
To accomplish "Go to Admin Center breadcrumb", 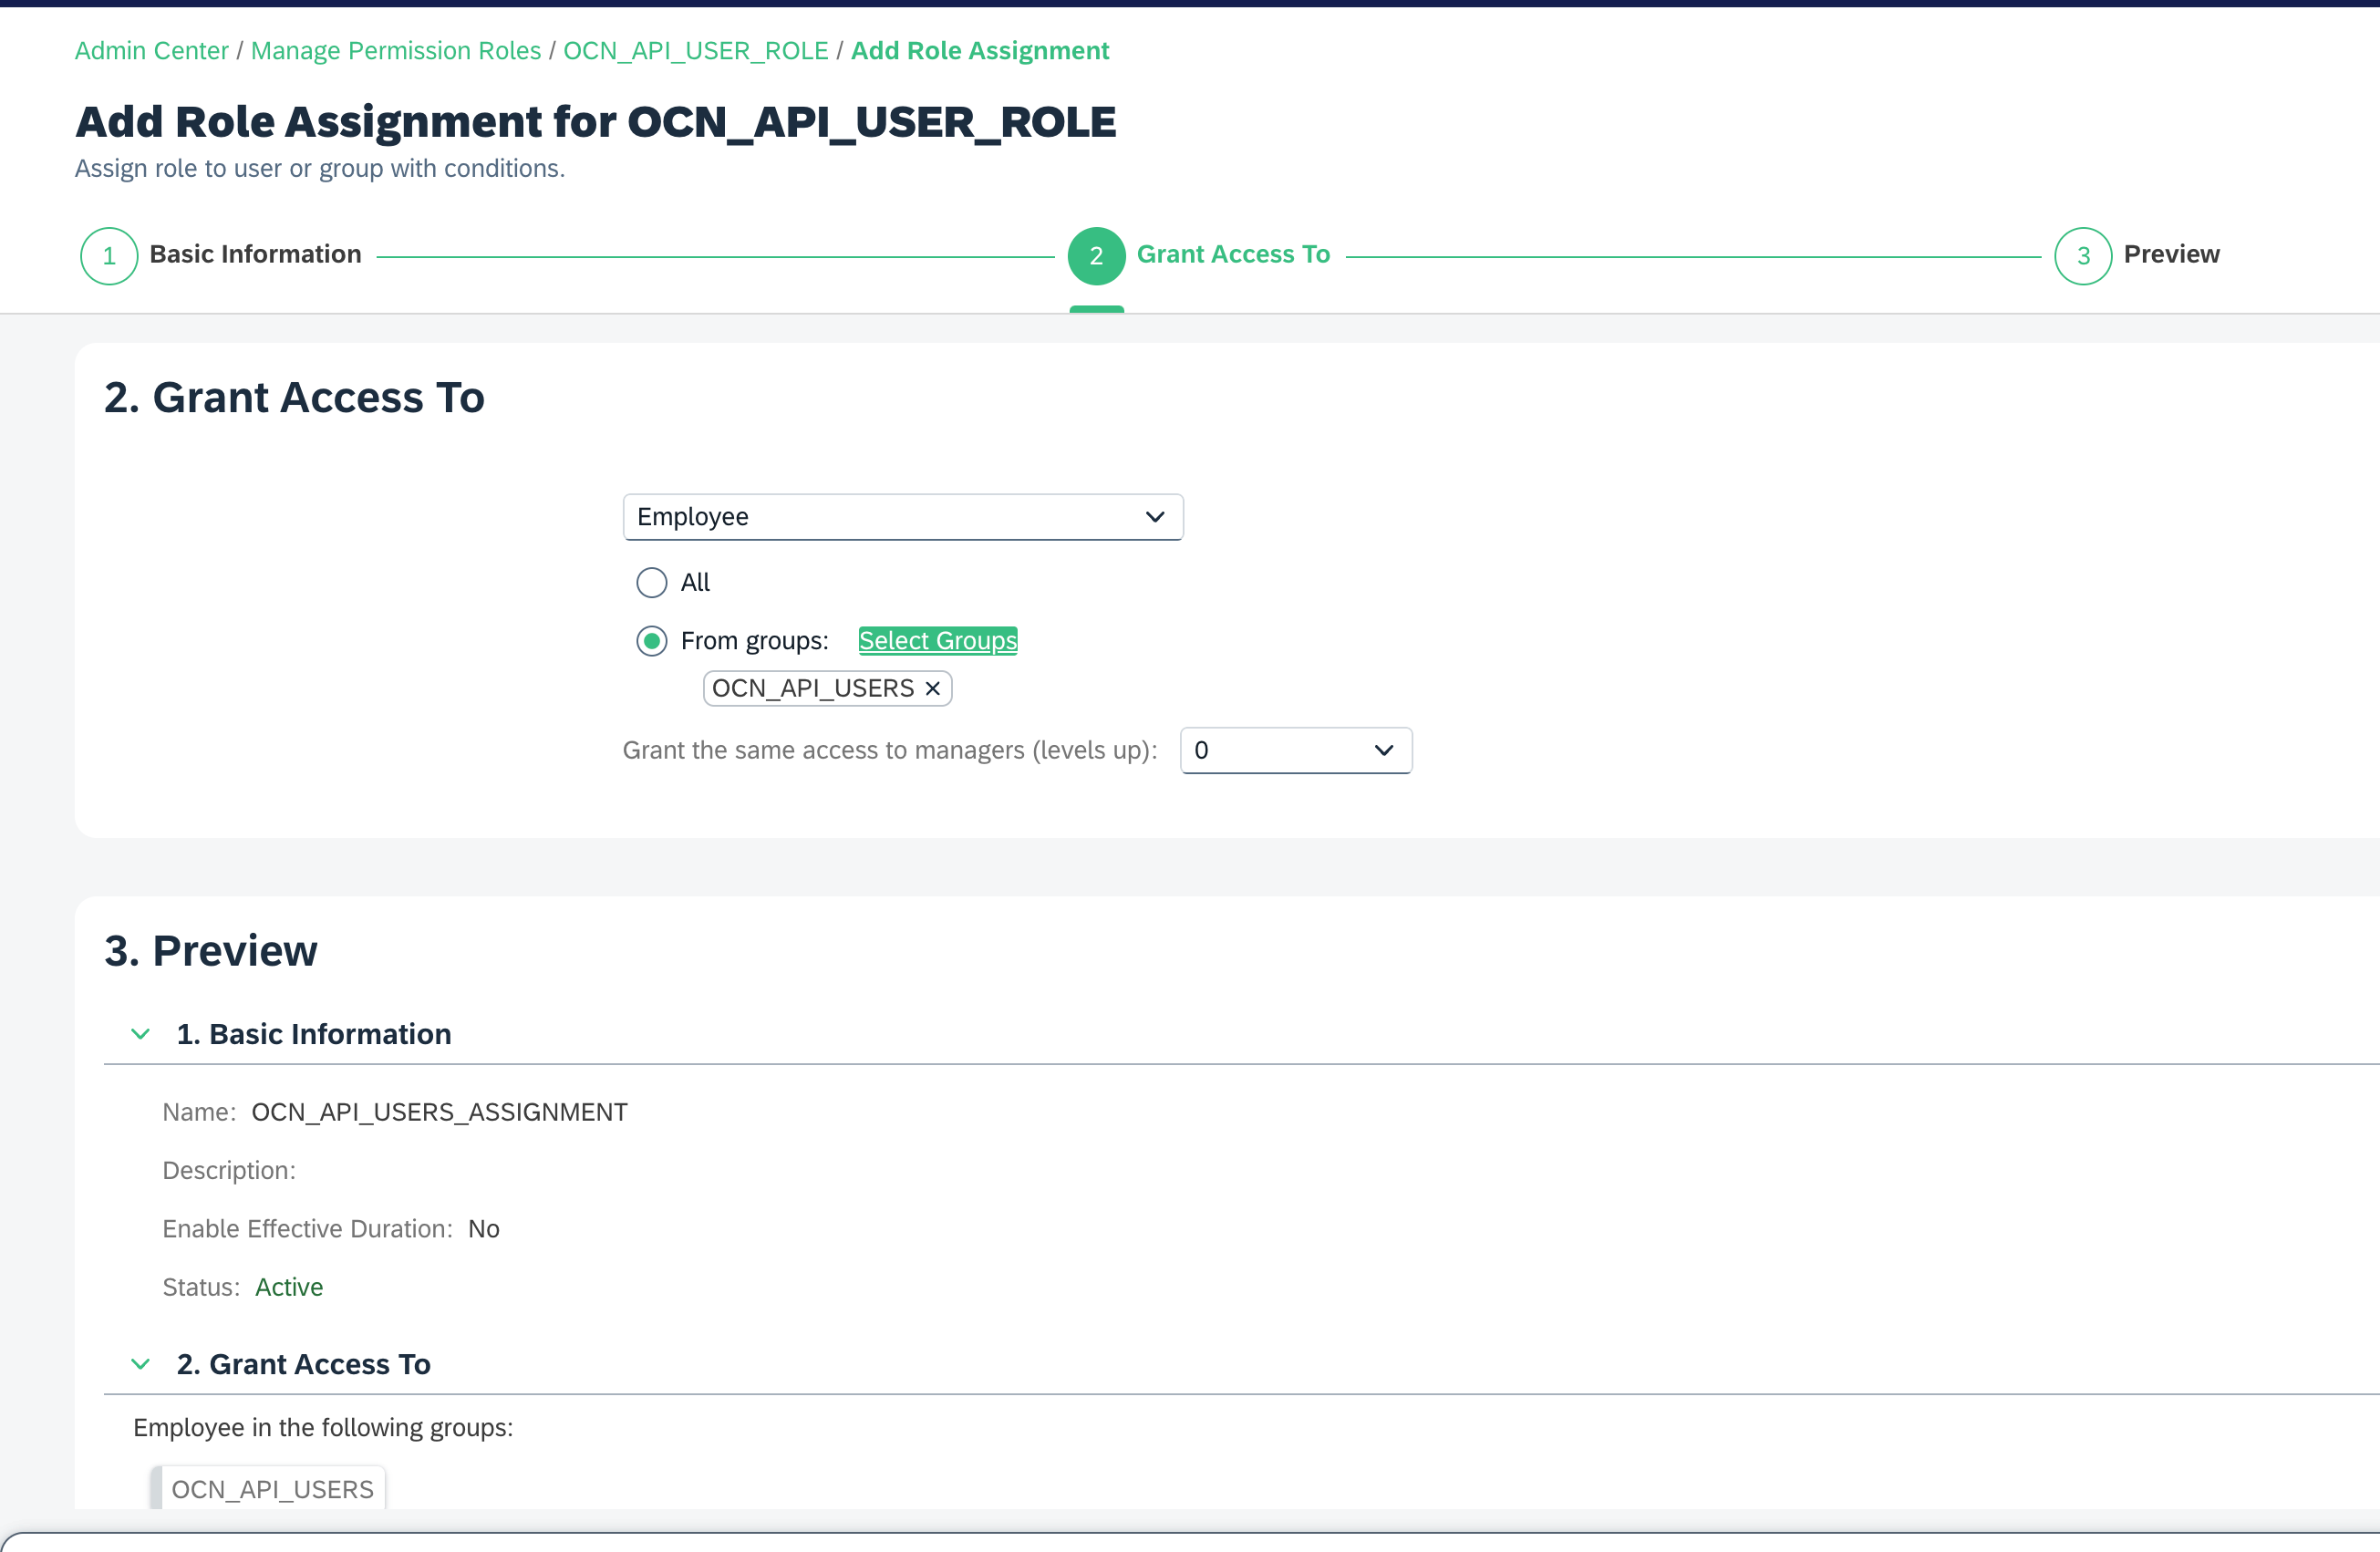I will tap(152, 50).
